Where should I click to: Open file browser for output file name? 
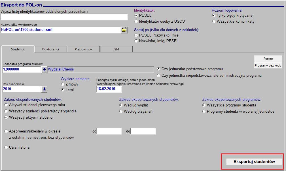[124, 30]
